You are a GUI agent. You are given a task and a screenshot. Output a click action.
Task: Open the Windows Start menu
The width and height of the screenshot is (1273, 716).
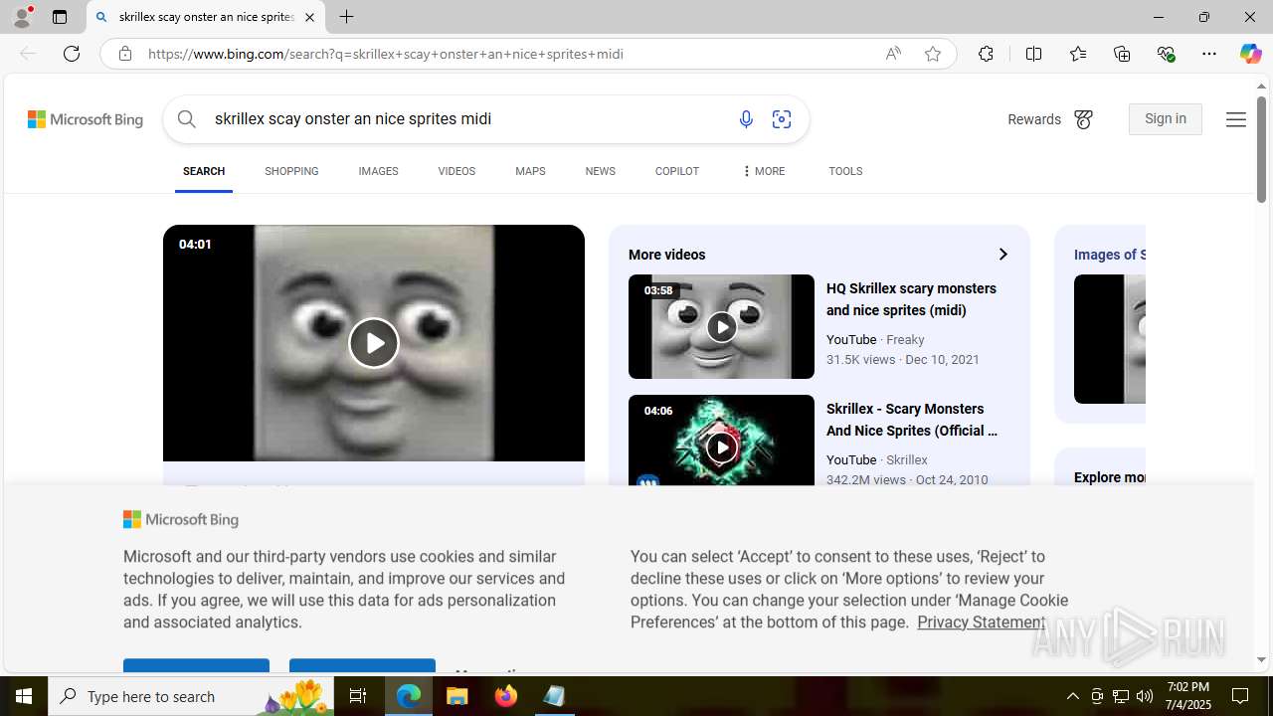click(24, 696)
